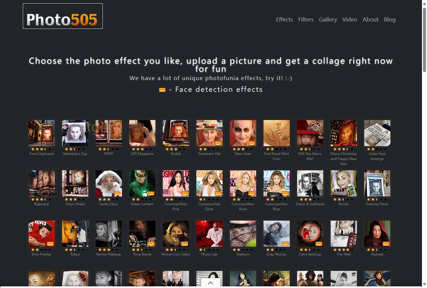Click the African Lion Safari label
The height and width of the screenshot is (288, 427).
pyautogui.click(x=176, y=254)
